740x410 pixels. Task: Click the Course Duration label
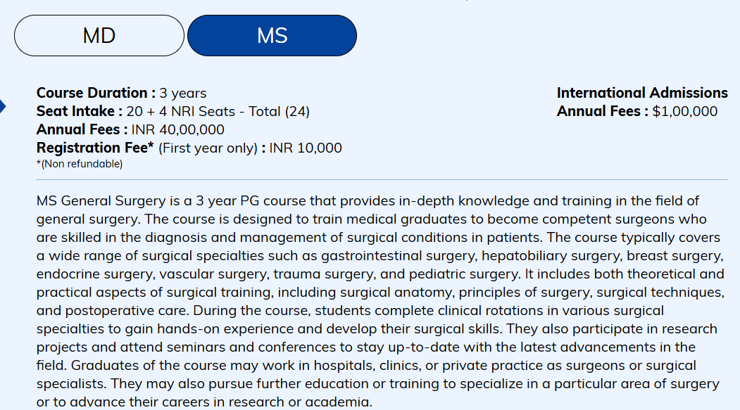click(x=96, y=93)
